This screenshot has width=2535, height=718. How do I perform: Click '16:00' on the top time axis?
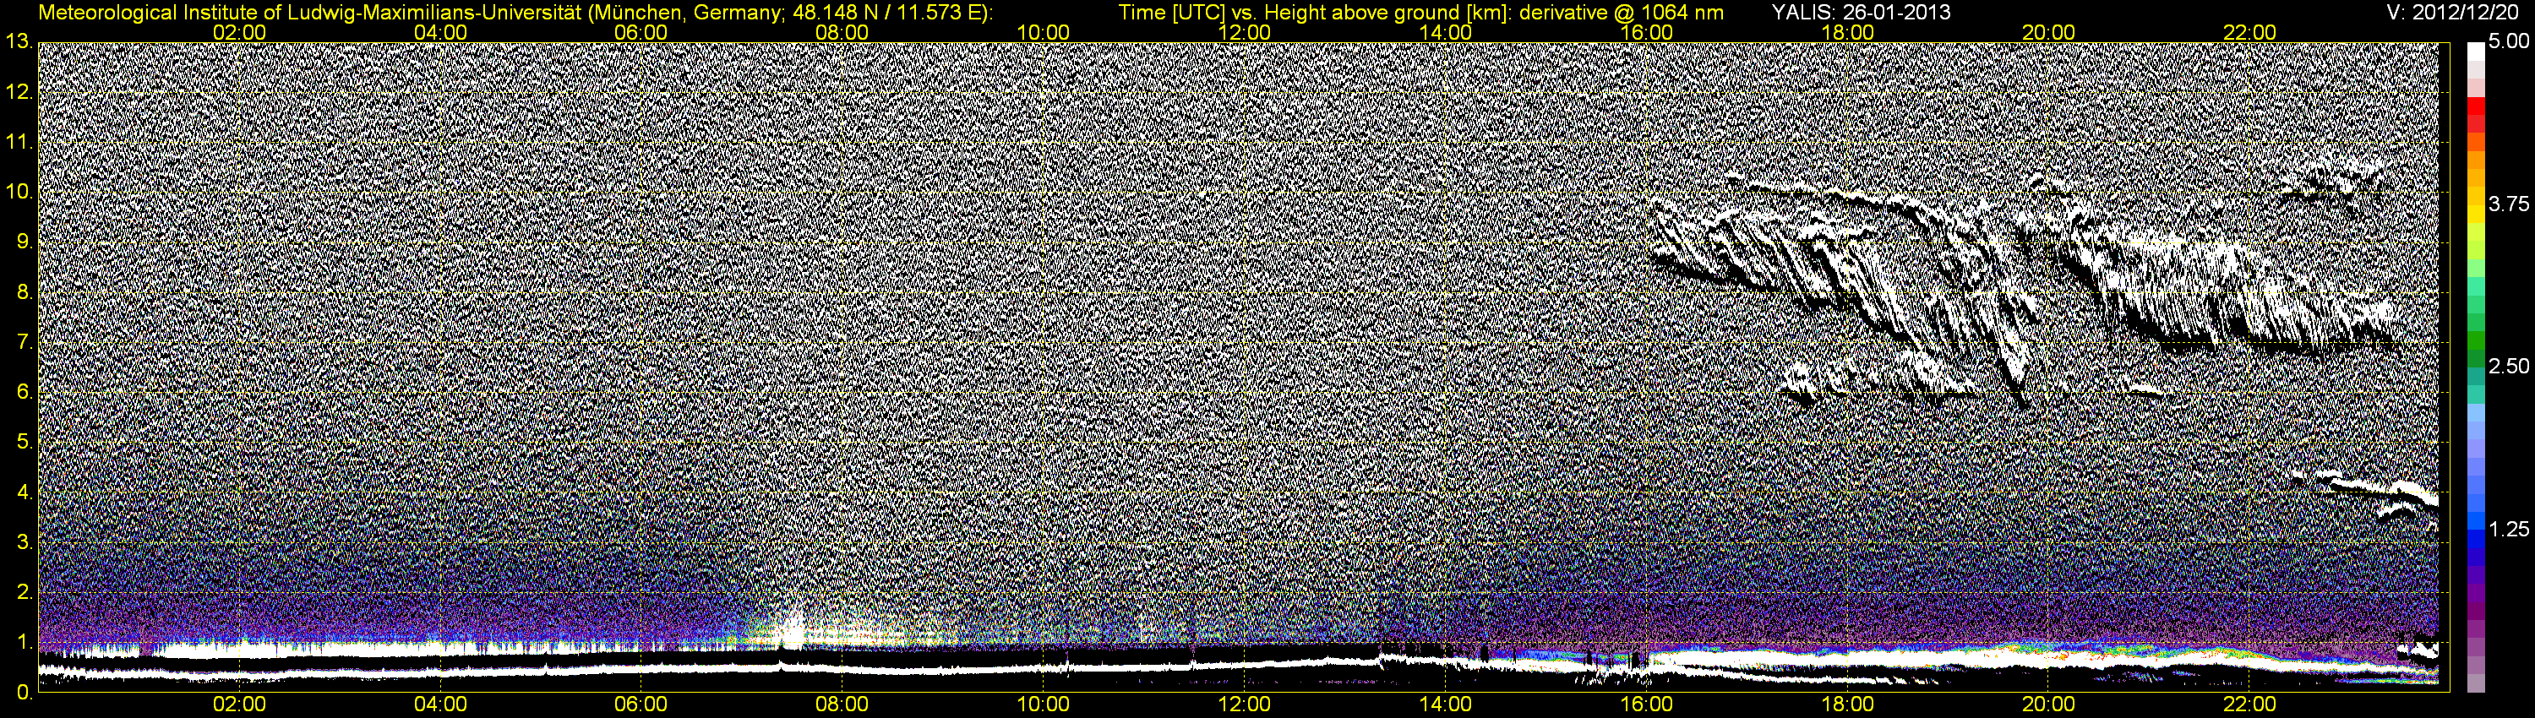[x=1646, y=32]
